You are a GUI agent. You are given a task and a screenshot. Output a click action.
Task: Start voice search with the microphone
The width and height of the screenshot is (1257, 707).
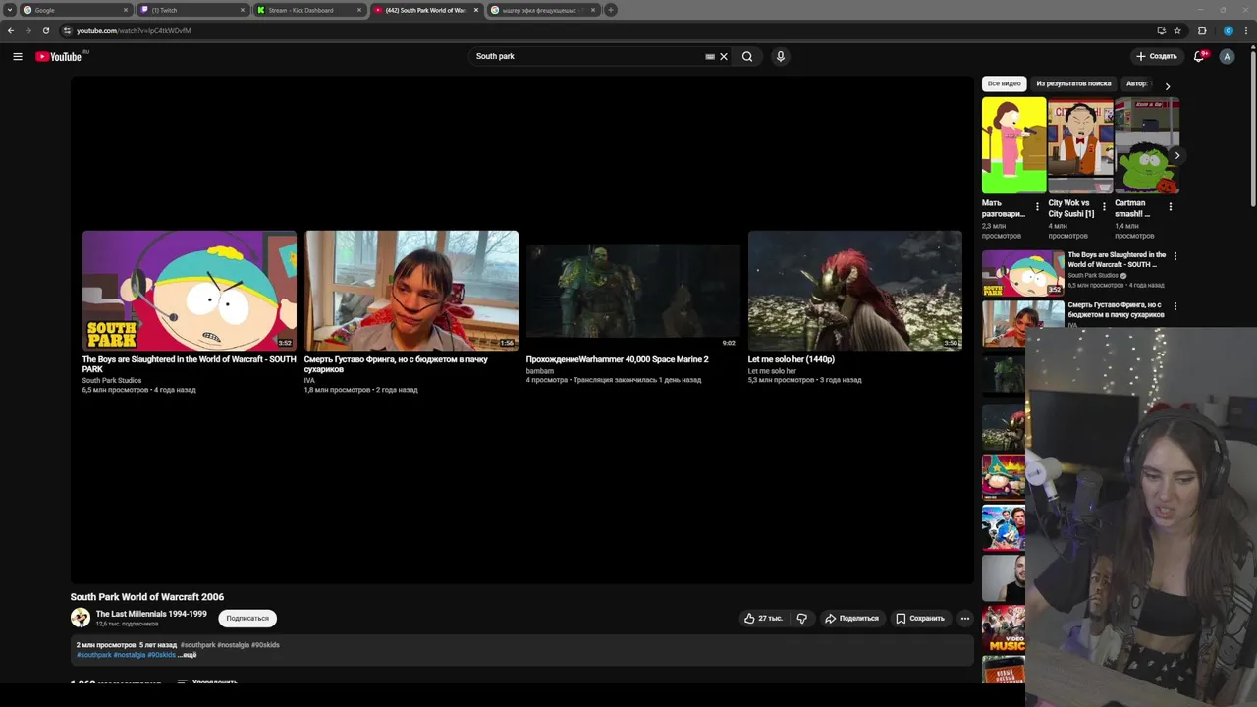pyautogui.click(x=781, y=56)
